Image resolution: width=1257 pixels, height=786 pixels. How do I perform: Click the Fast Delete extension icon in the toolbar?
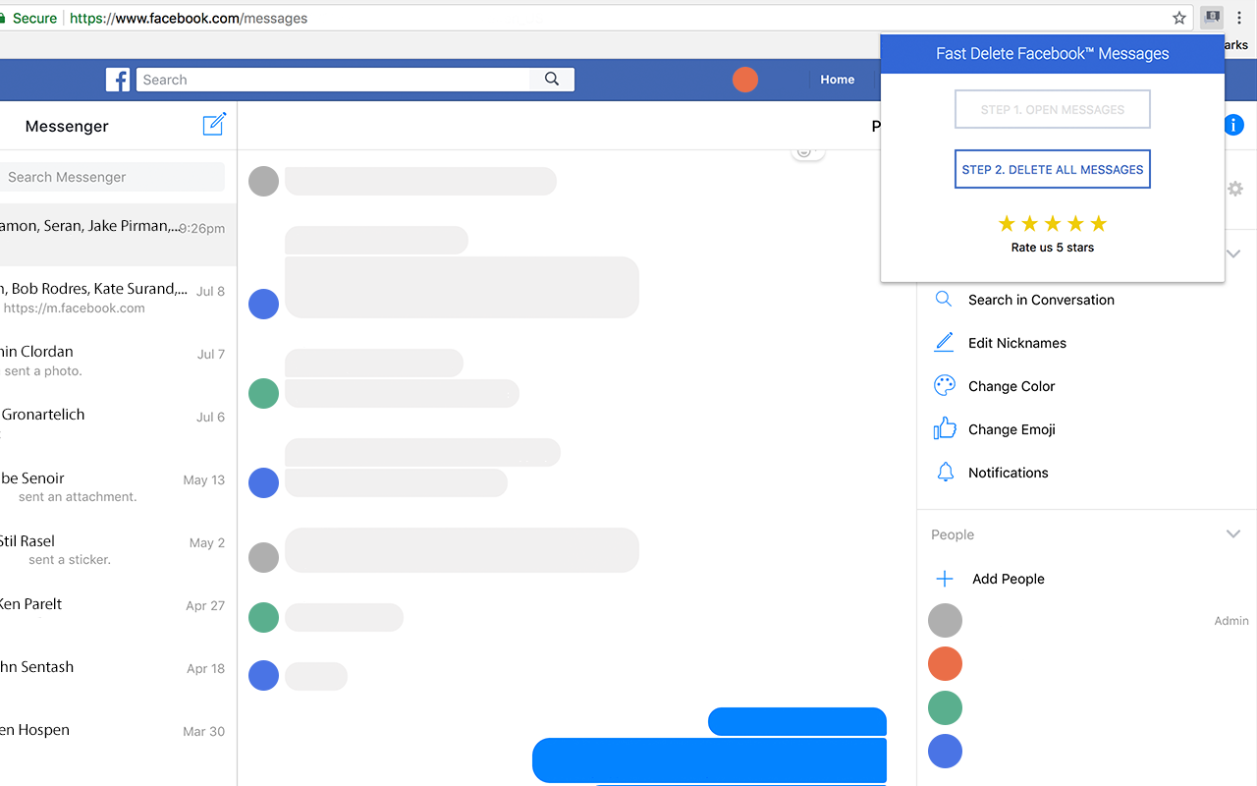pos(1211,17)
